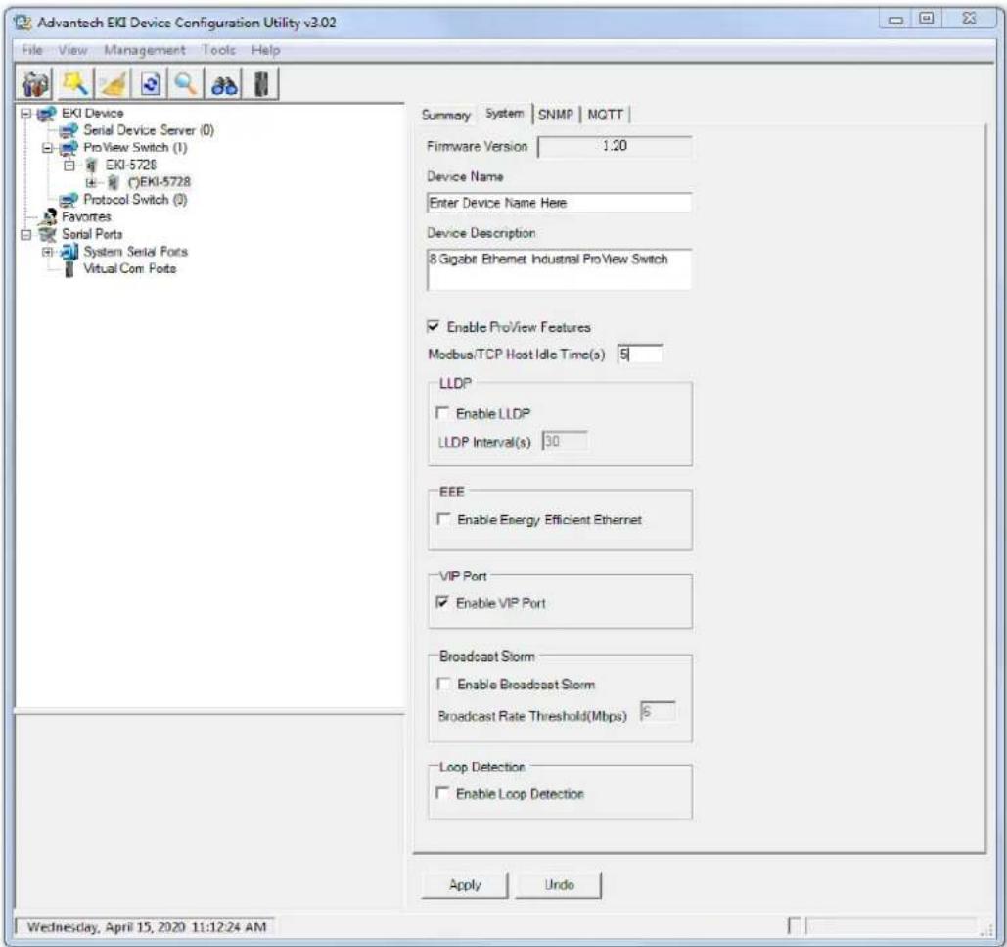Click the Device Name label
The width and height of the screenshot is (1007, 947).
click(465, 176)
